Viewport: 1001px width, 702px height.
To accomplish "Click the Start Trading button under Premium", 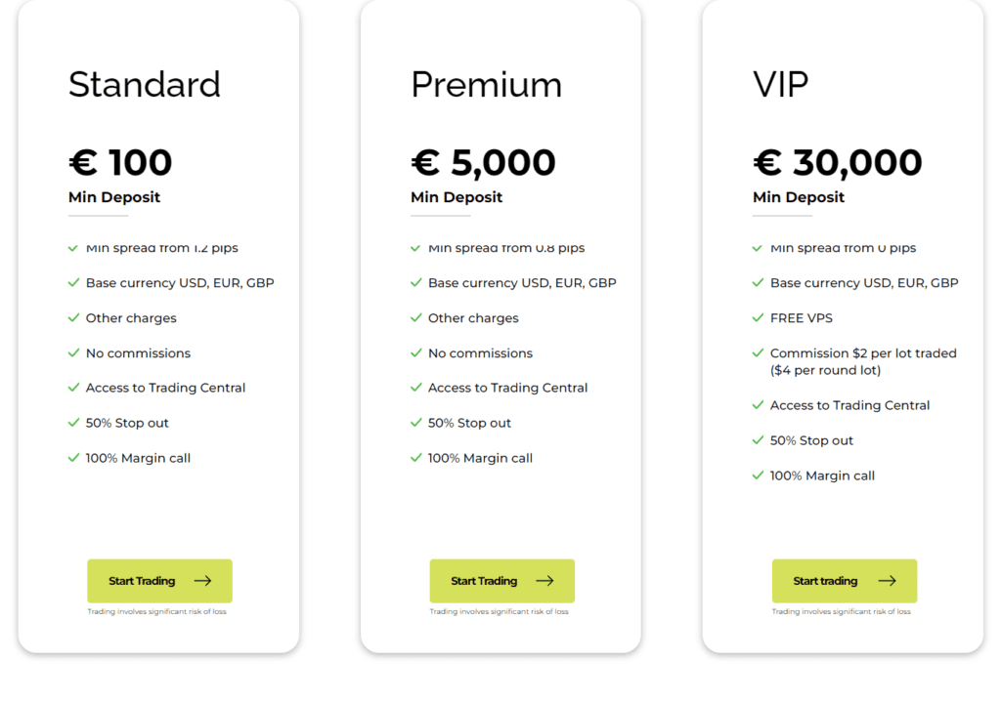I will click(x=501, y=581).
